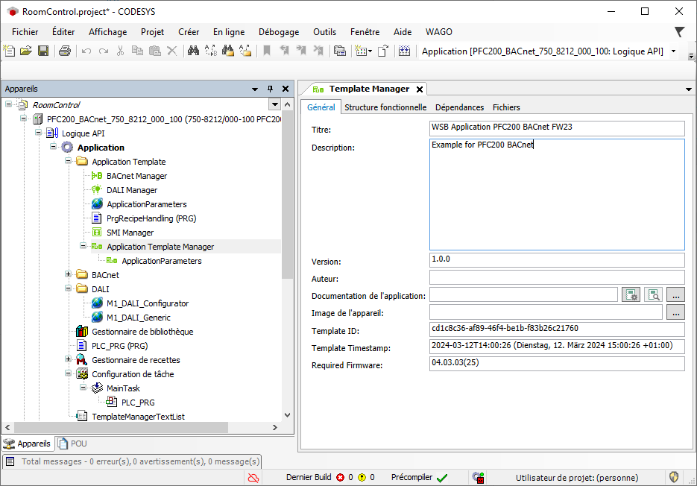
Task: Collapse the MainTask node
Action: coord(83,388)
